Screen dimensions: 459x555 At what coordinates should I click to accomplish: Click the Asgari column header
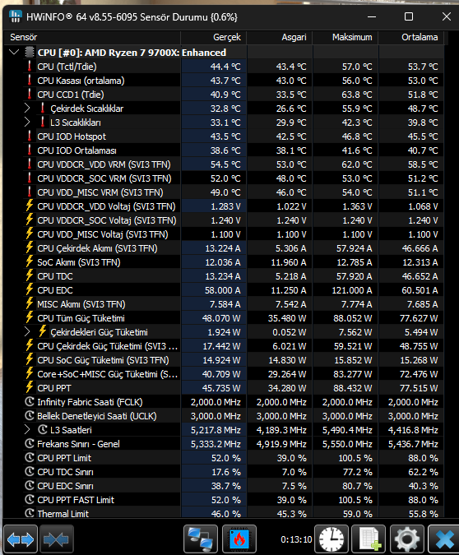[280, 37]
